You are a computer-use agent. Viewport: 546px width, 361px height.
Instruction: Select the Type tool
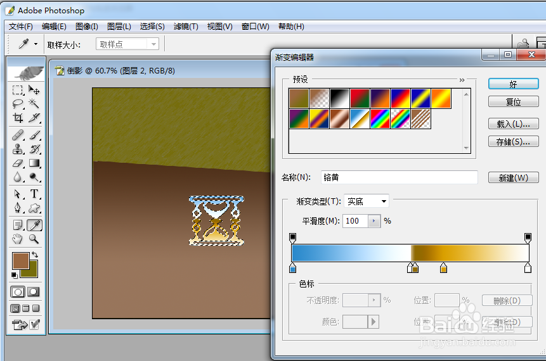(34, 194)
